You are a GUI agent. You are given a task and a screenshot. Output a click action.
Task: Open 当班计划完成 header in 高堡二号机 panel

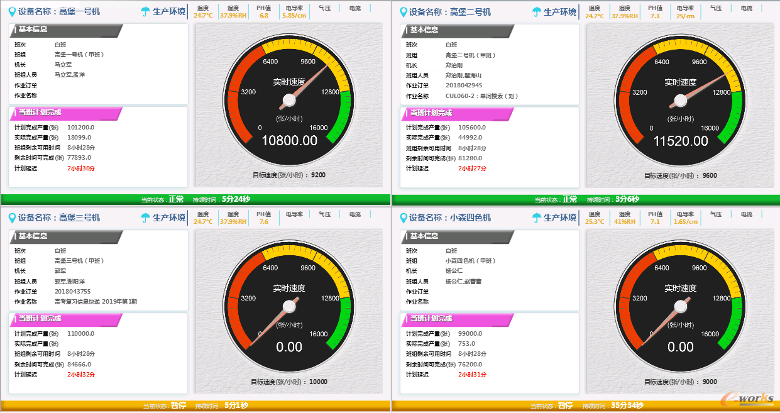(457, 113)
